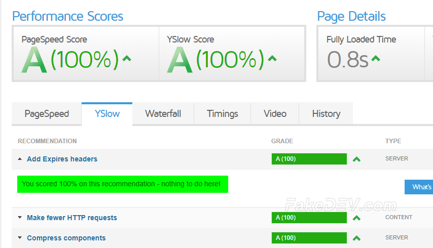Expand the Compress components arrow
The width and height of the screenshot is (433, 248).
20,237
